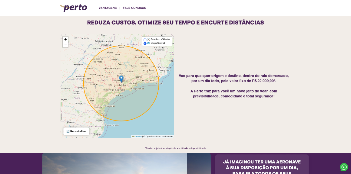This screenshot has width=351, height=174.
Task: Zoom out the map with minus button
Action: click(65, 45)
